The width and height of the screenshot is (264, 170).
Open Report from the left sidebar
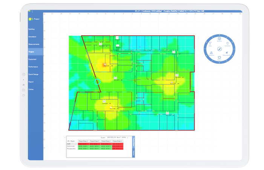[31, 82]
